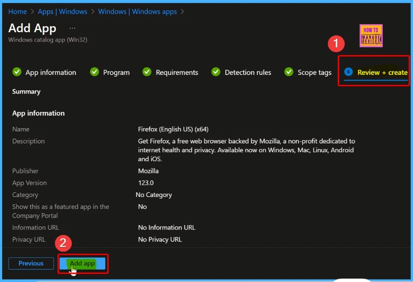Open the Home breadcrumb link
The image size is (413, 282).
17,12
